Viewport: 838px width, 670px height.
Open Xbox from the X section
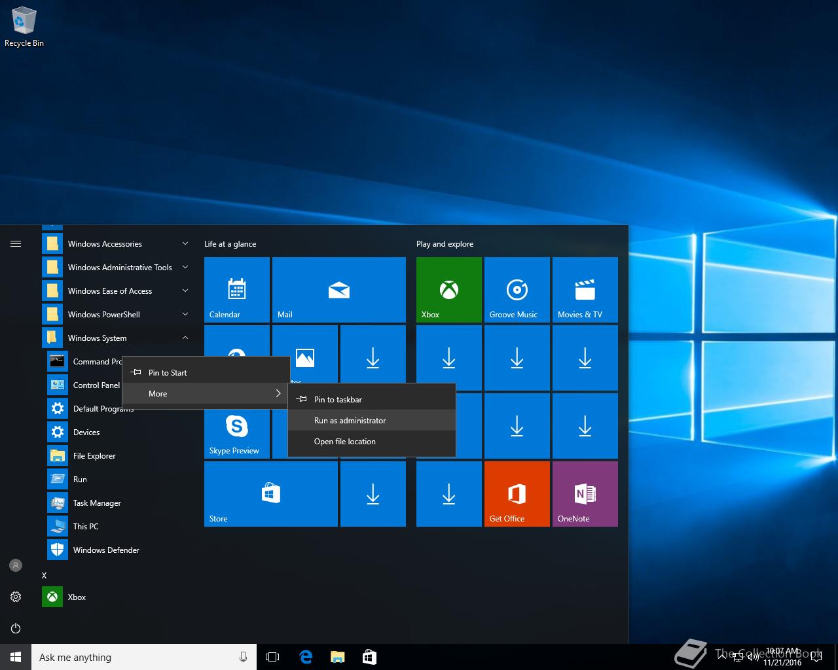(118, 597)
